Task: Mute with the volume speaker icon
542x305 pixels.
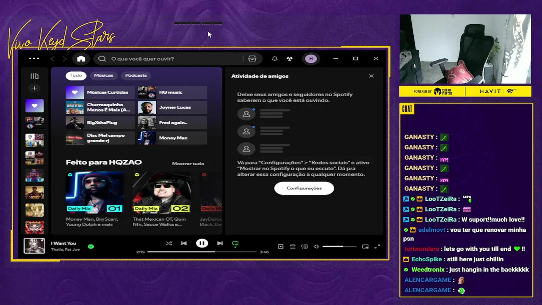Action: pos(316,247)
